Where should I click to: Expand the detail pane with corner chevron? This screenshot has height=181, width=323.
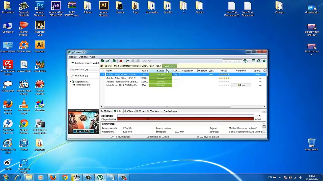tap(264, 111)
